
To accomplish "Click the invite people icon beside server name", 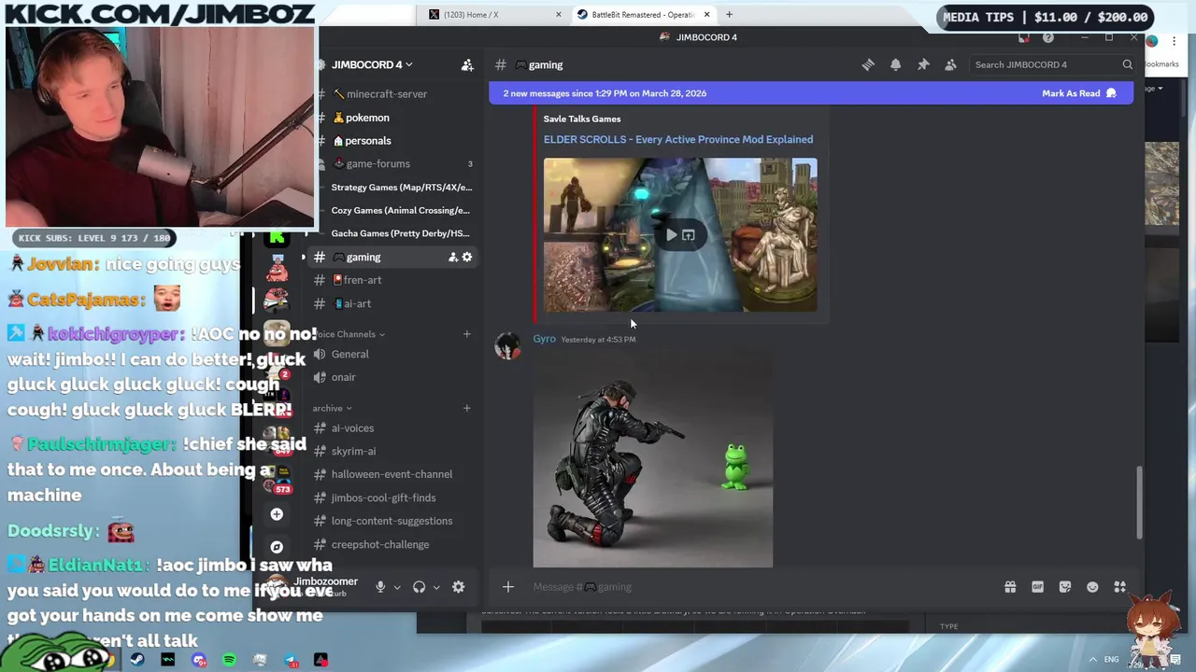I will (467, 64).
